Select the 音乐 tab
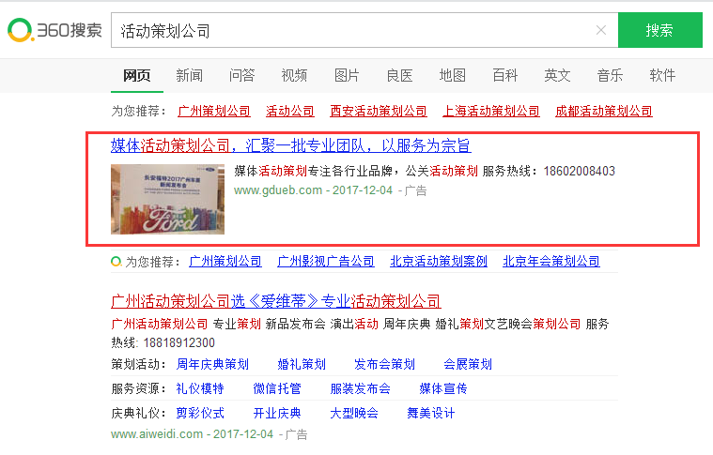This screenshot has height=455, width=713. click(x=610, y=75)
